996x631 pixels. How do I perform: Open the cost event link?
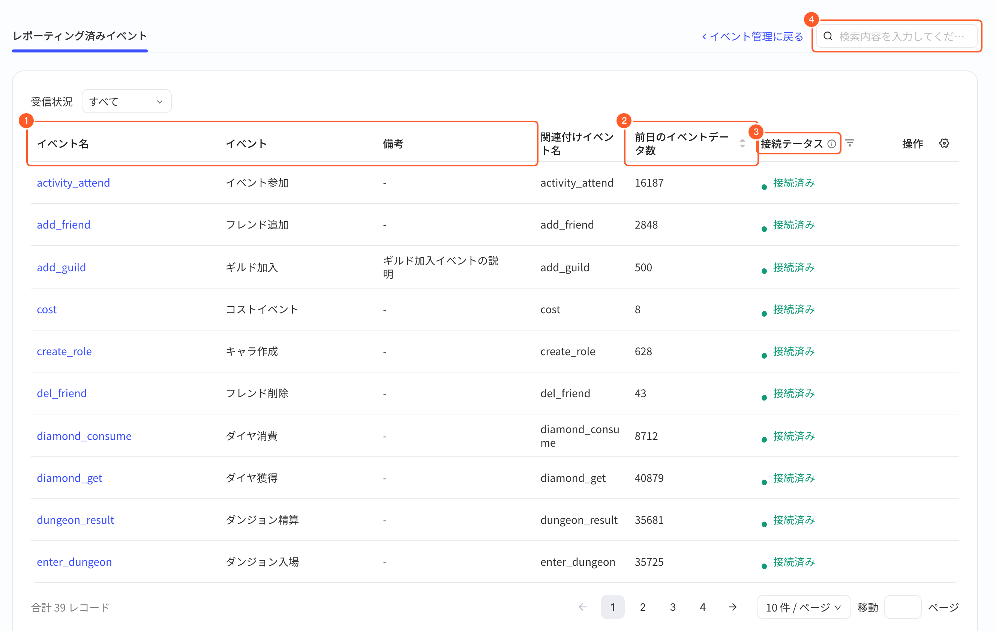(x=46, y=310)
